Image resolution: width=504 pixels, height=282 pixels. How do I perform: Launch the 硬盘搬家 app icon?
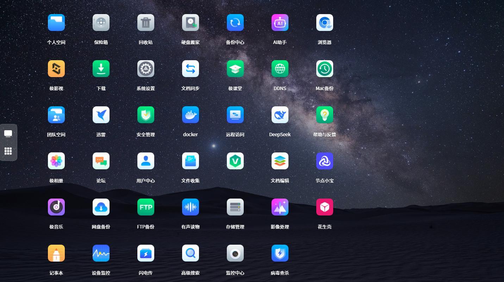pos(191,23)
